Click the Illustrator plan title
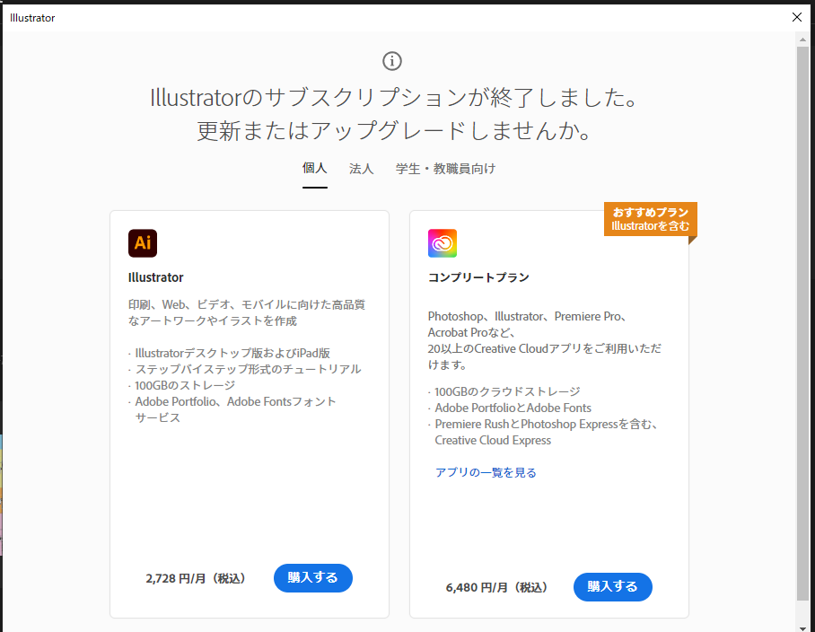 pyautogui.click(x=156, y=277)
